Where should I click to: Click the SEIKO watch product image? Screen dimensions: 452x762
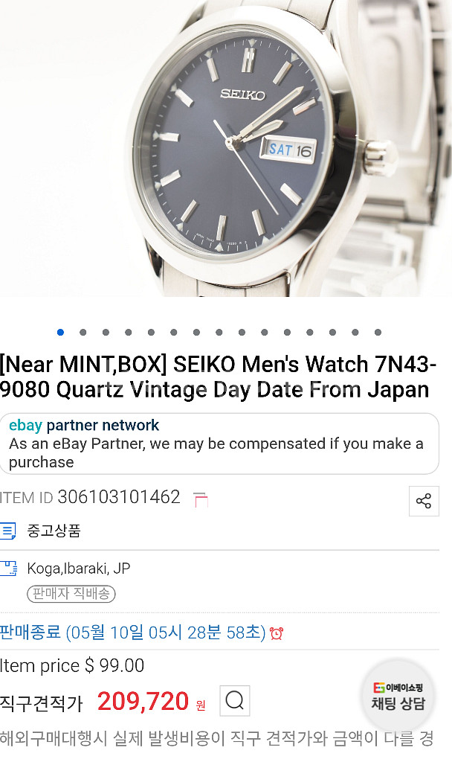[x=226, y=148]
